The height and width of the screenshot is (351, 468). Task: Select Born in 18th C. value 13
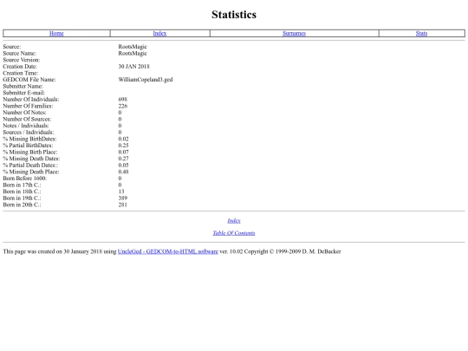(x=121, y=192)
